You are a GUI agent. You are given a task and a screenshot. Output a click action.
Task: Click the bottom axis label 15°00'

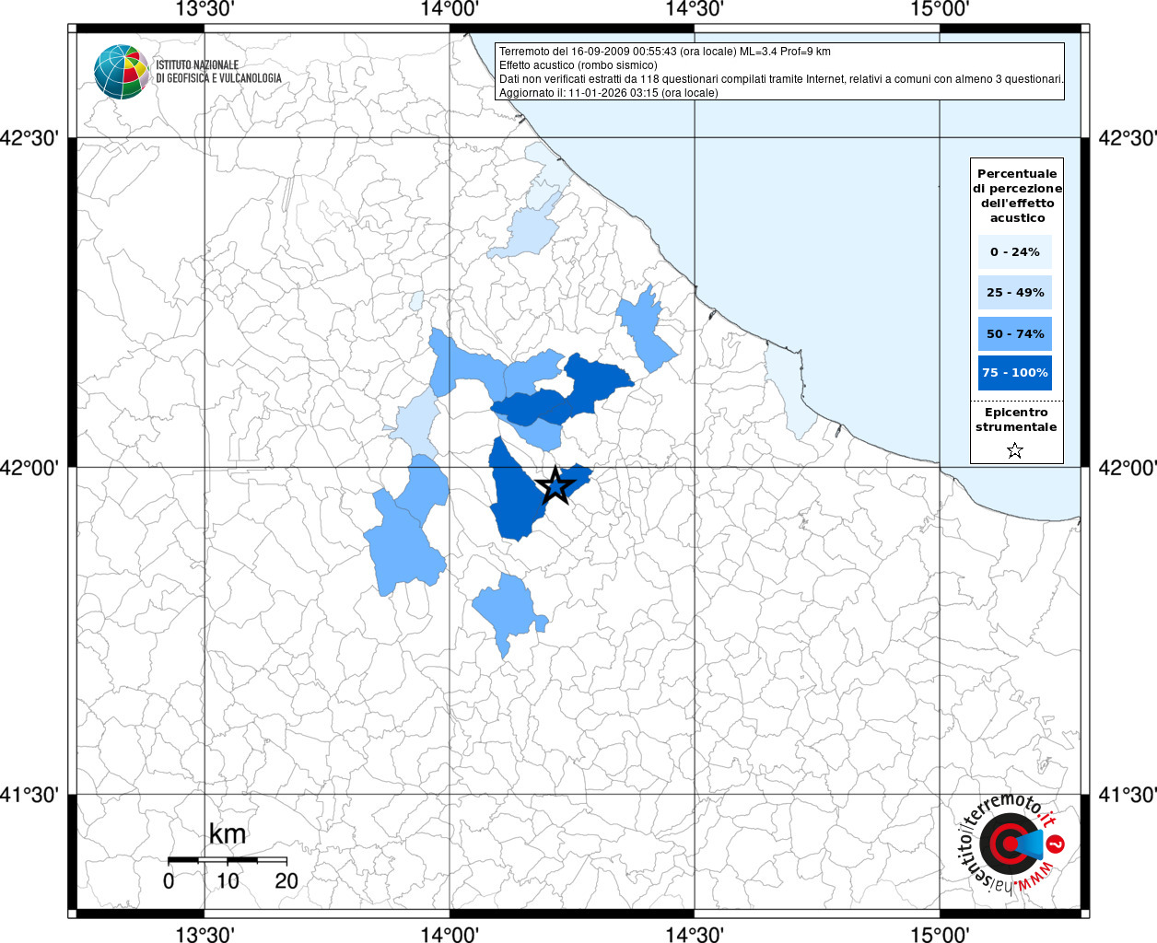click(940, 935)
